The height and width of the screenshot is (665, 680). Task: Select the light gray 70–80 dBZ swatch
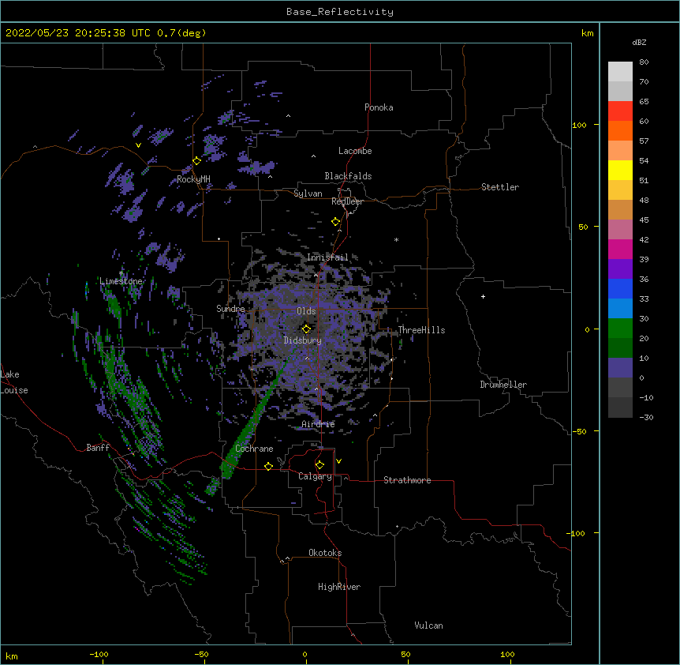620,72
